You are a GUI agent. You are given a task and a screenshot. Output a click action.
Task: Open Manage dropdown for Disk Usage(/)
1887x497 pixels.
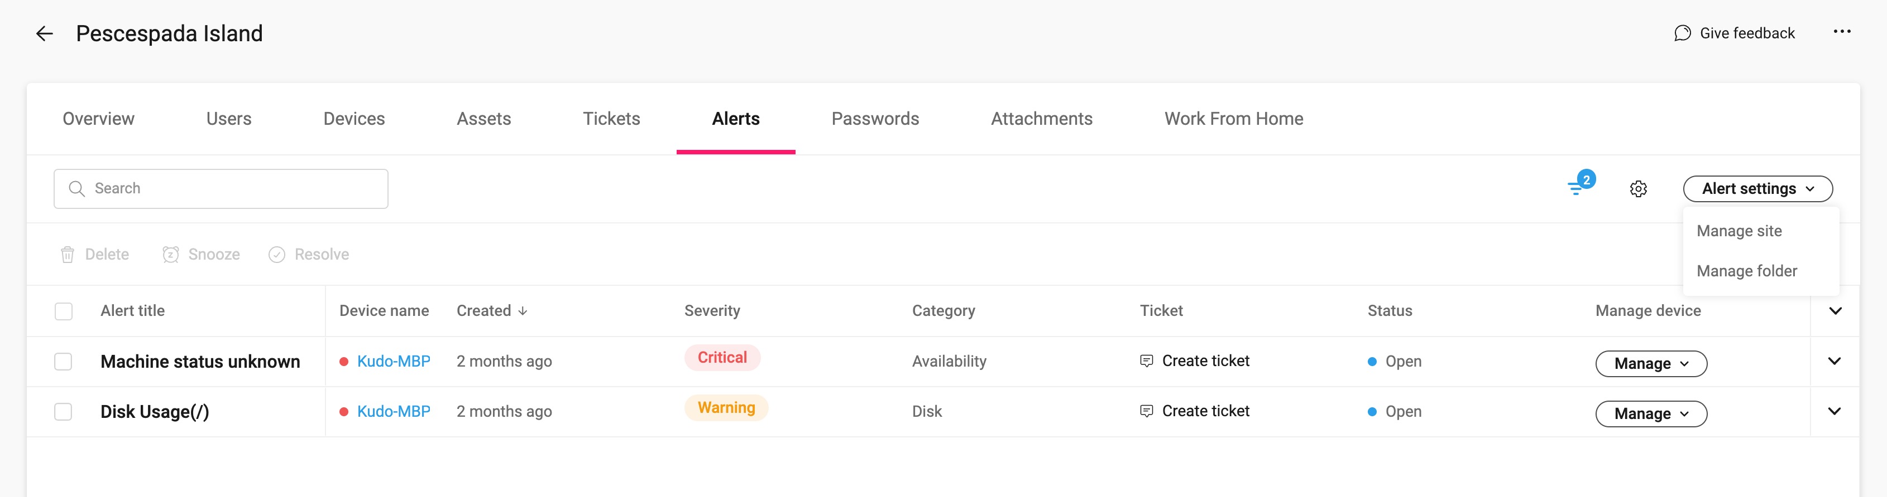[x=1651, y=413]
